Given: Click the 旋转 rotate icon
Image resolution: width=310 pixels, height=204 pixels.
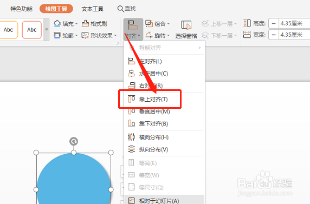Looking at the screenshot, I should (x=149, y=35).
